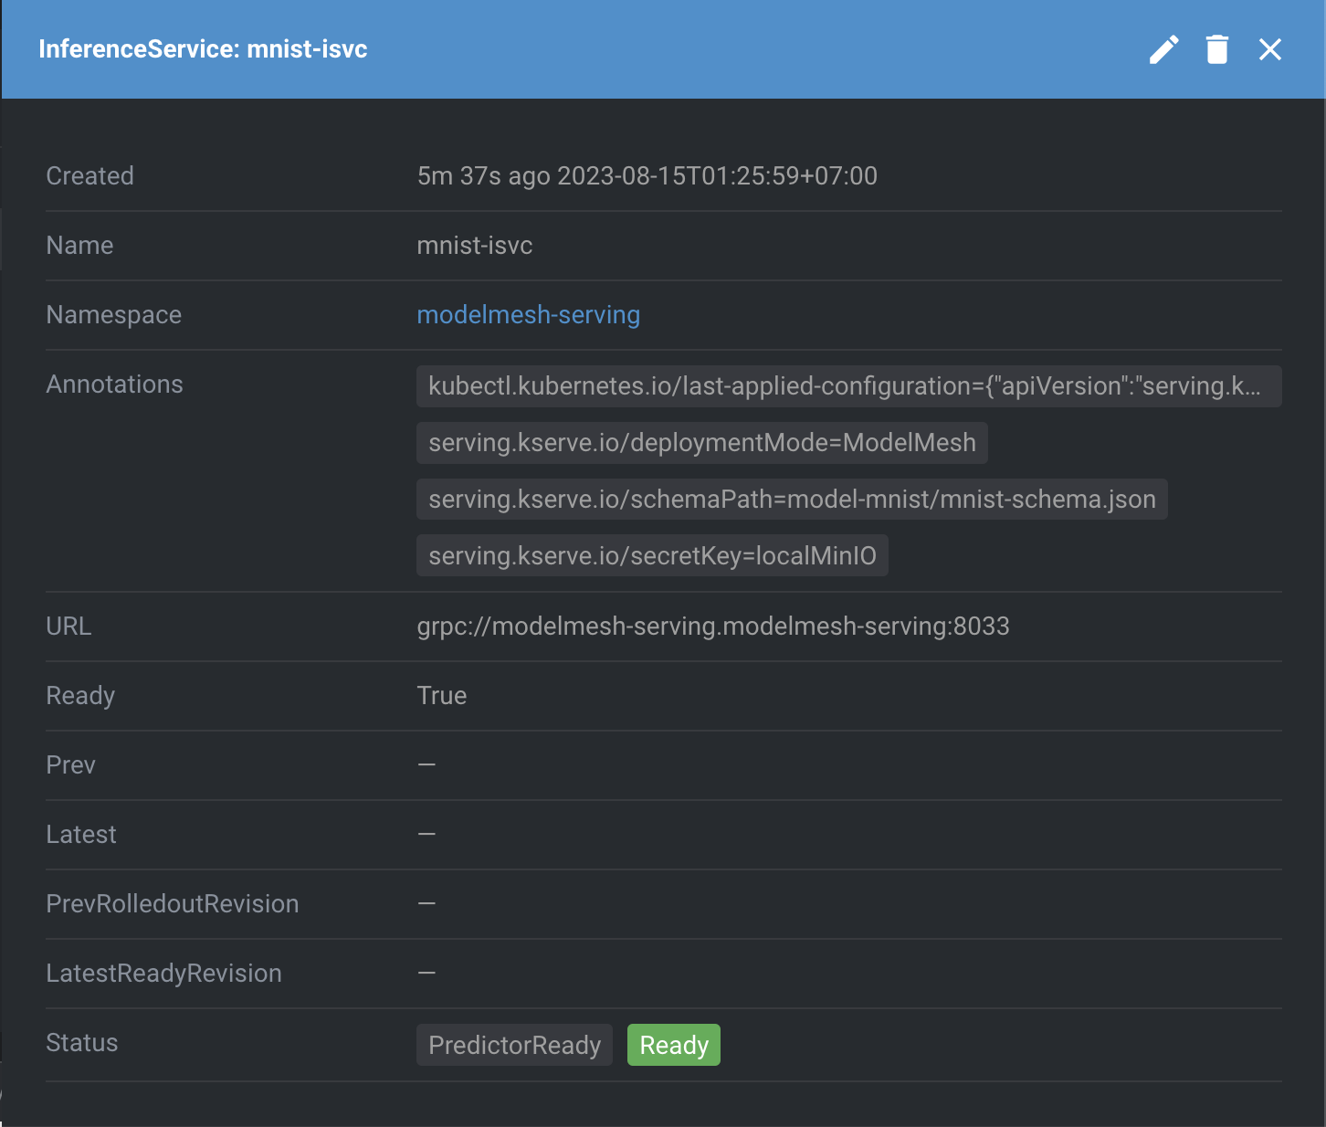Select the grpc URL value
This screenshot has height=1127, width=1326.
713,627
